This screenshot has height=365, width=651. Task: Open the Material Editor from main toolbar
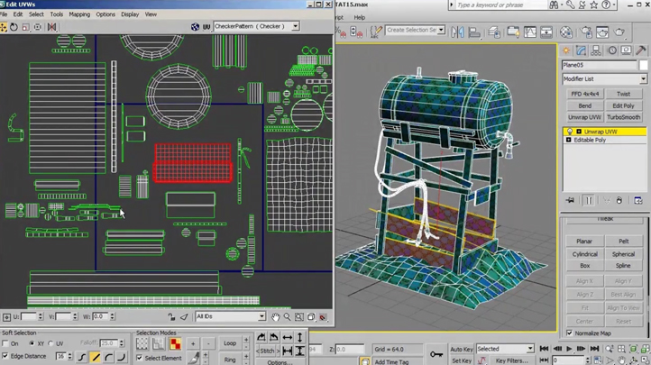tap(566, 32)
